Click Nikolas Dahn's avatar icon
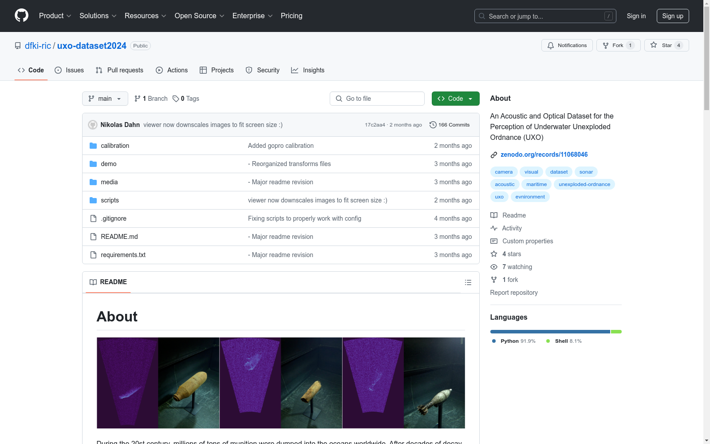The width and height of the screenshot is (710, 444). pos(93,125)
